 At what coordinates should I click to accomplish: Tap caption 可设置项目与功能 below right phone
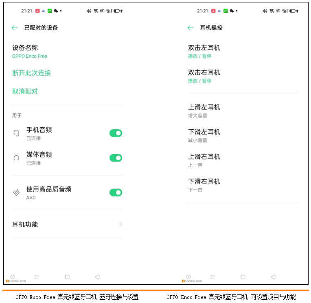(273, 297)
